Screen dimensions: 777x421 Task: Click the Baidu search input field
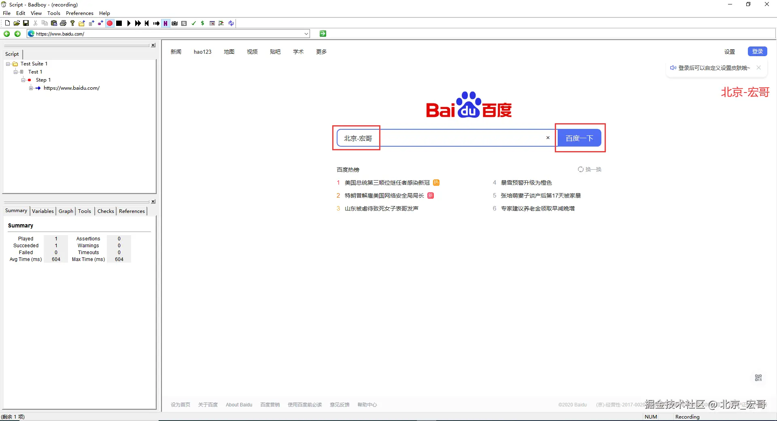pyautogui.click(x=447, y=138)
